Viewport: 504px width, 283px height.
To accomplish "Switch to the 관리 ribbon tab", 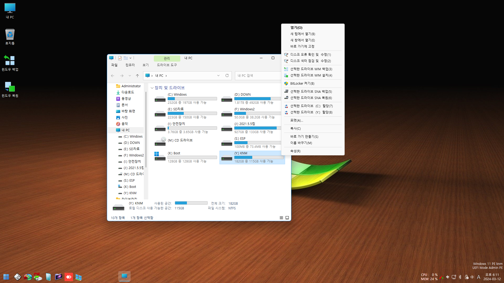I will (167, 58).
